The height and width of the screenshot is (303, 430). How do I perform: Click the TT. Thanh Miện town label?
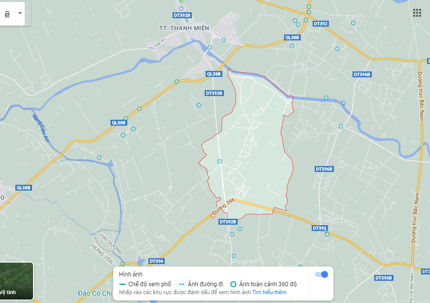(x=184, y=28)
